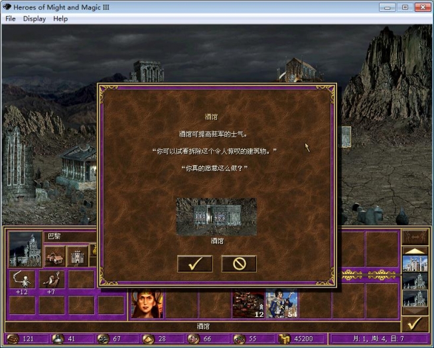Click the status bar text 酒馆

point(203,326)
